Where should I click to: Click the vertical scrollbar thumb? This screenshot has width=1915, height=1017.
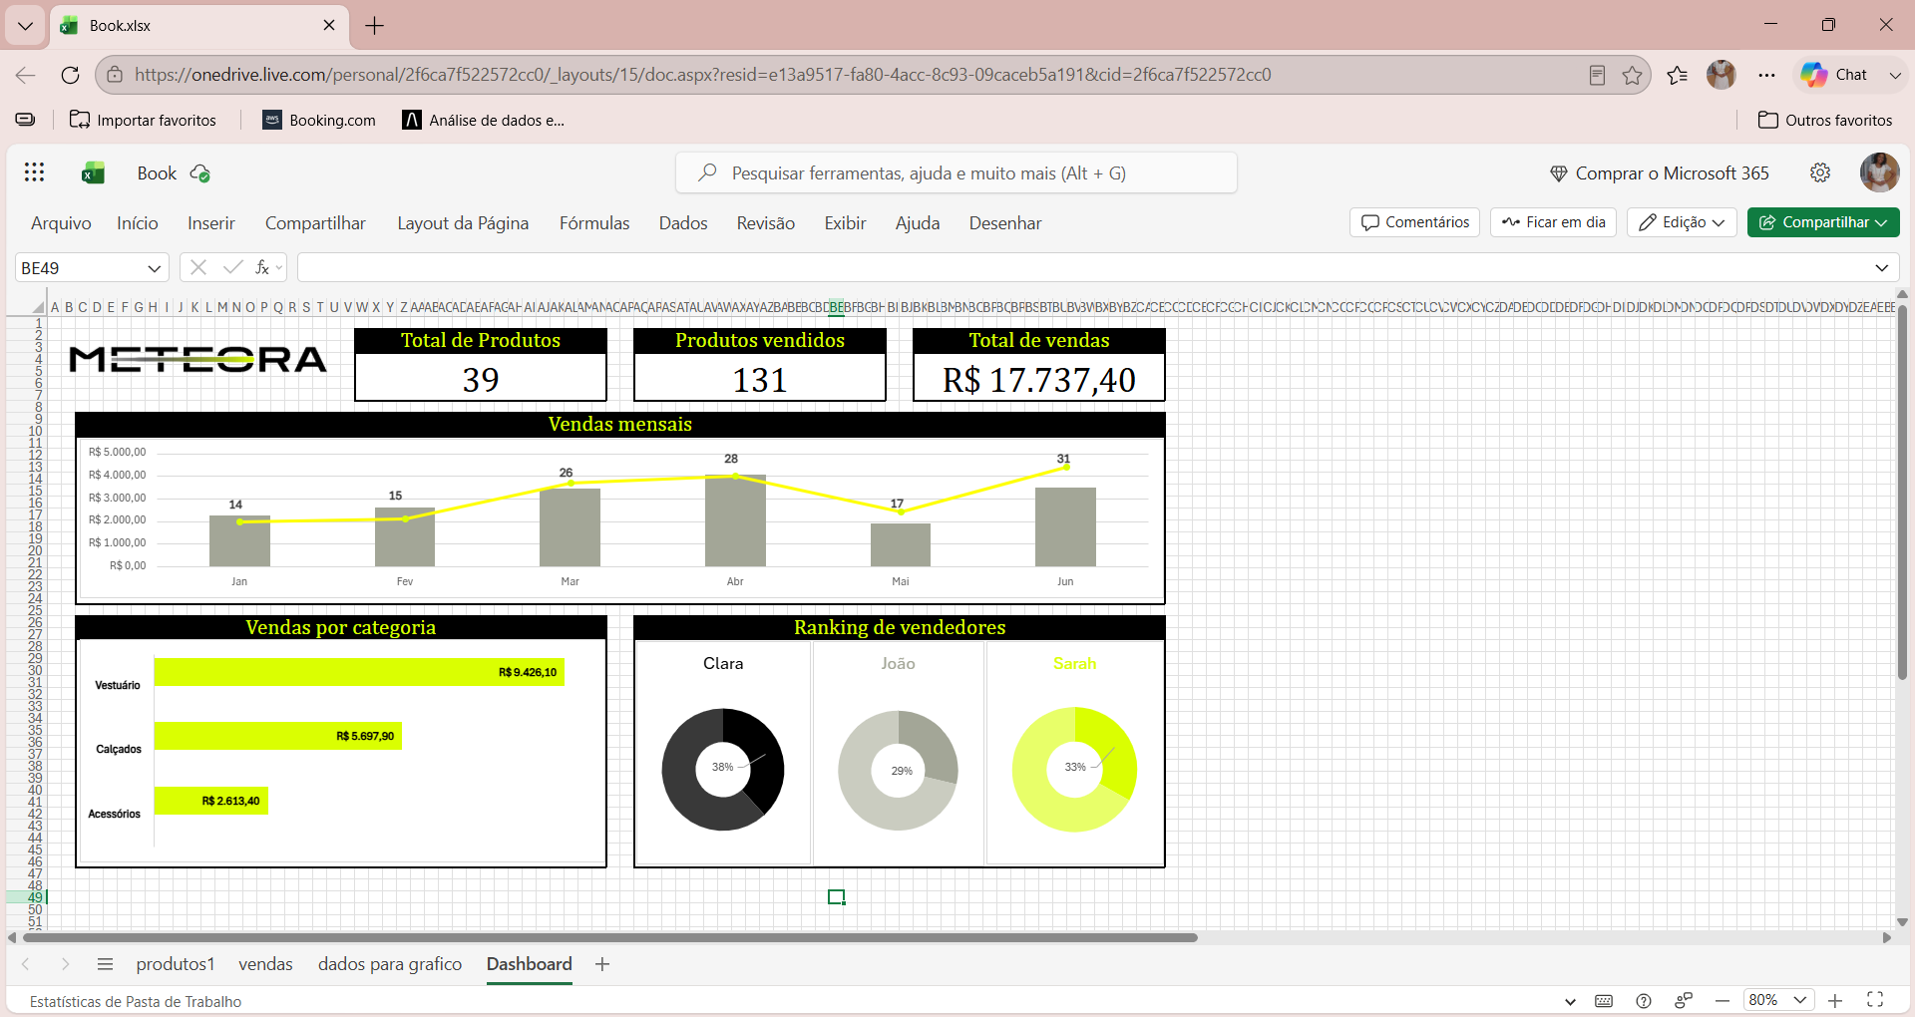1902,494
